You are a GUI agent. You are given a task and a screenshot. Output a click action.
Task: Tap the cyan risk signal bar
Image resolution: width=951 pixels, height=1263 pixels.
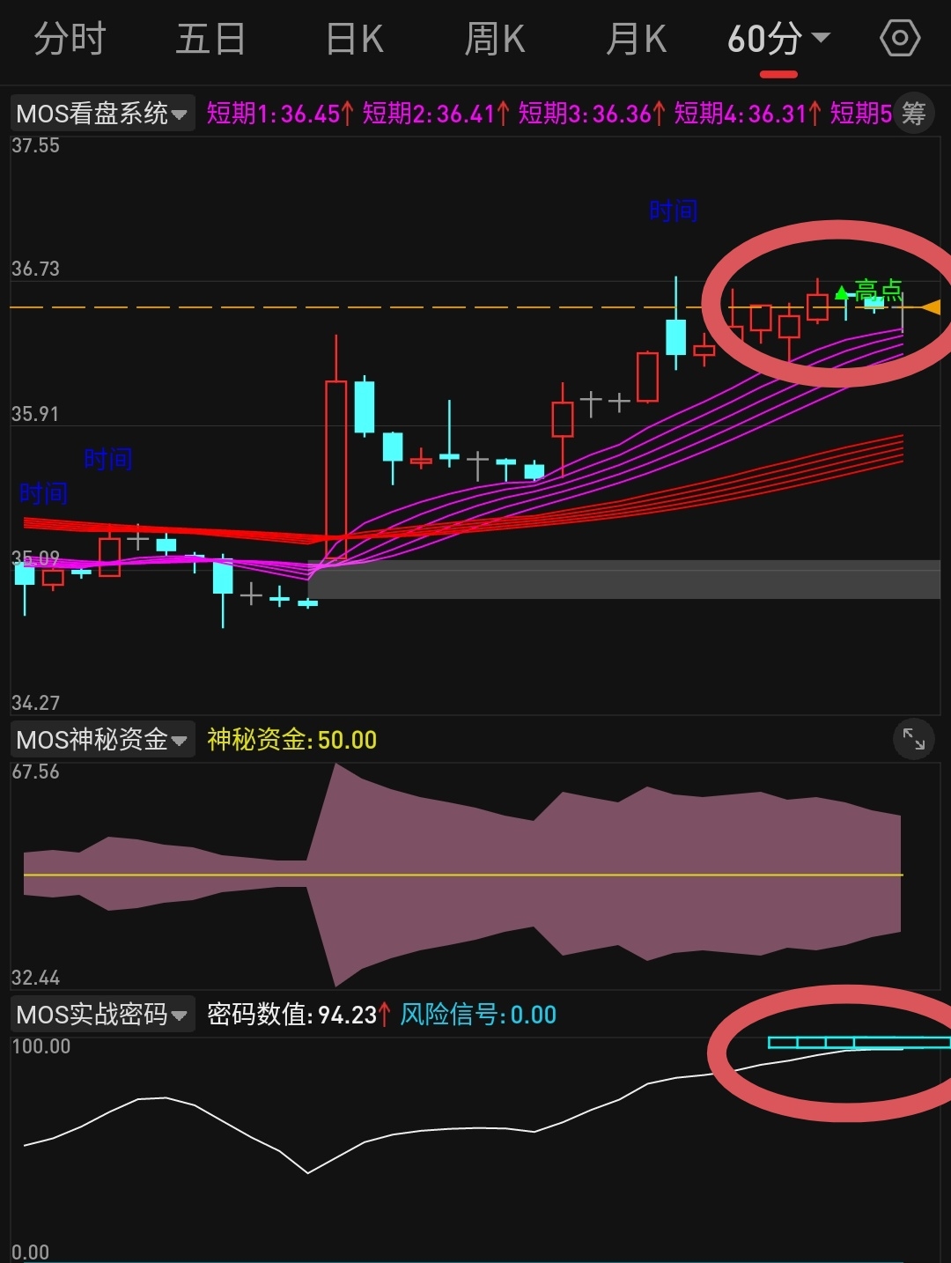click(859, 1043)
